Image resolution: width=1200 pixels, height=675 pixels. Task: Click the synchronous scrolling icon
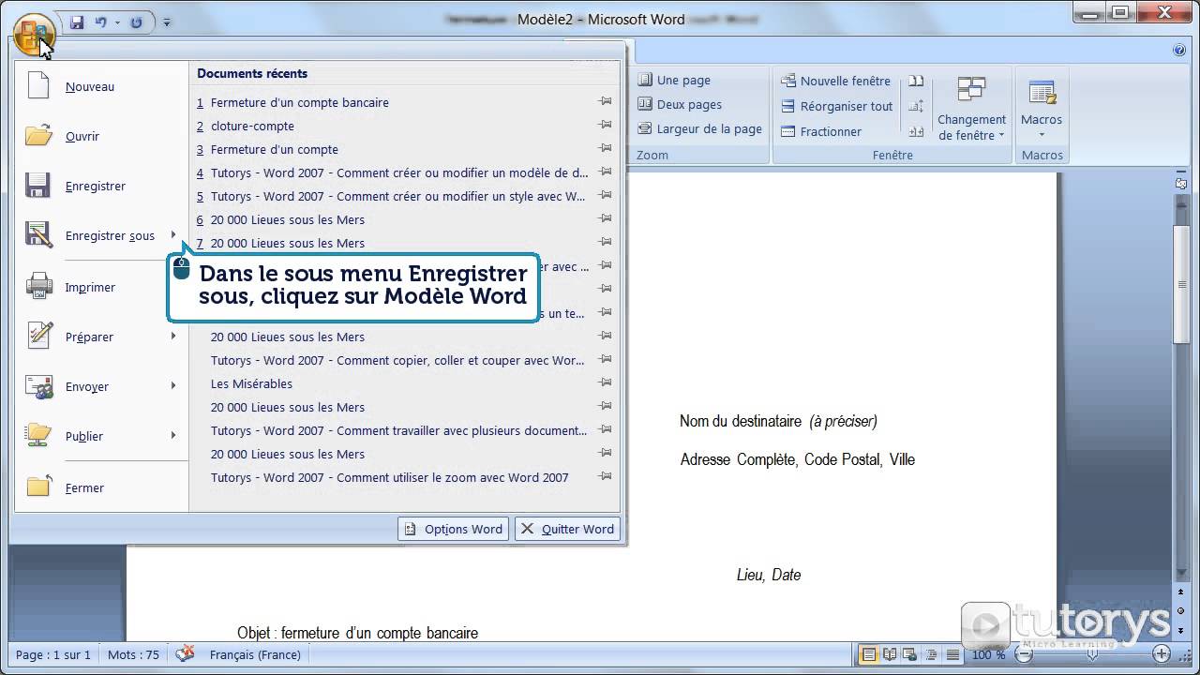pyautogui.click(x=916, y=107)
